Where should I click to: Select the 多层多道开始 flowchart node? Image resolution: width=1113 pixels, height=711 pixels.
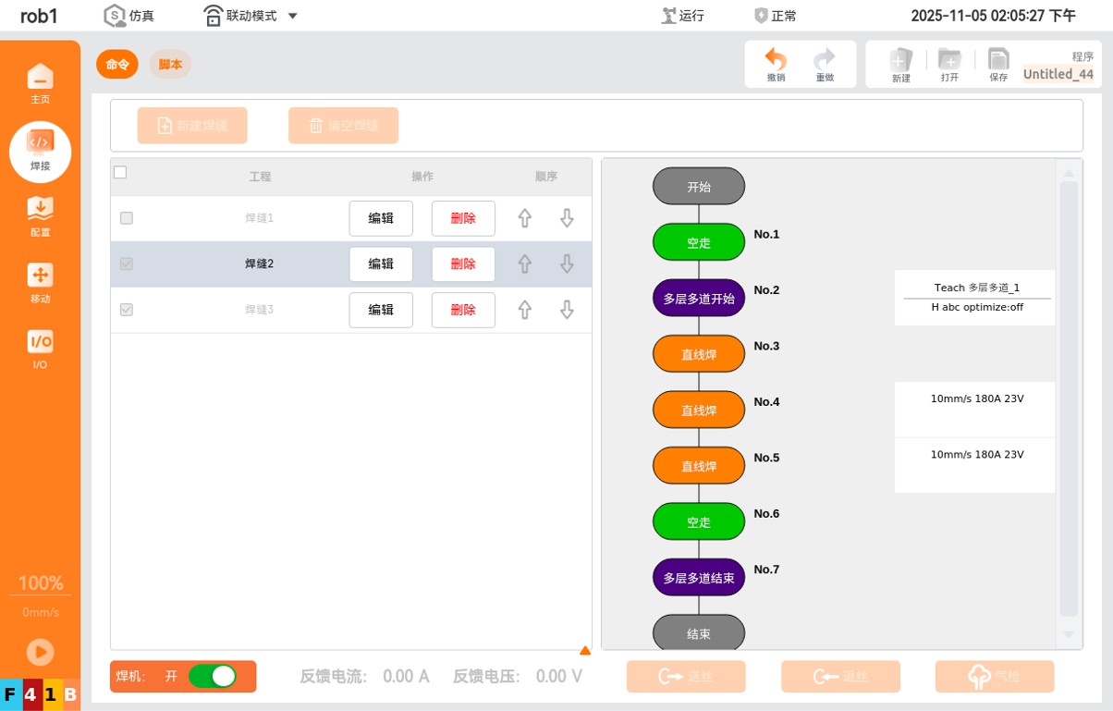click(x=699, y=299)
